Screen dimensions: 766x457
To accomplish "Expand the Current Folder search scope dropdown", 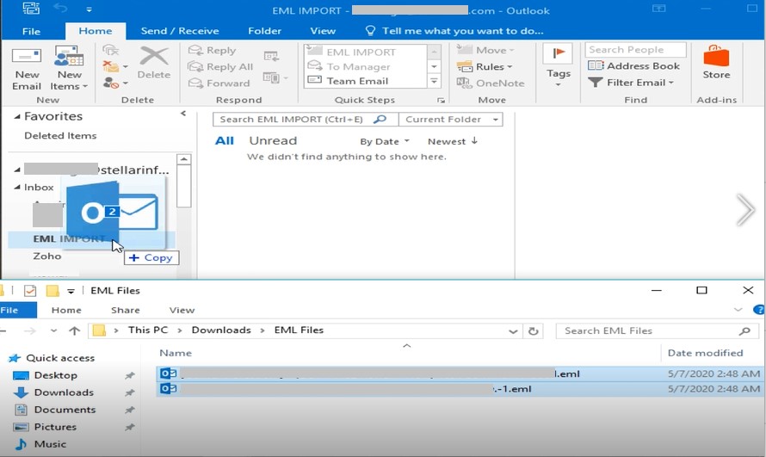I will (x=450, y=120).
